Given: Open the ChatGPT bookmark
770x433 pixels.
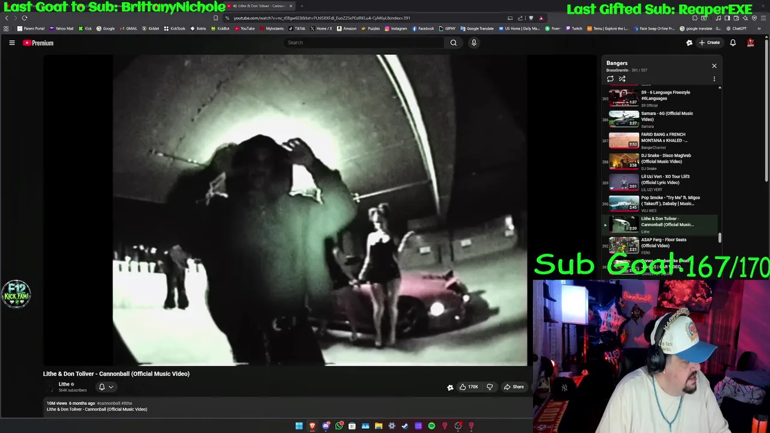Looking at the screenshot, I should click(x=736, y=28).
